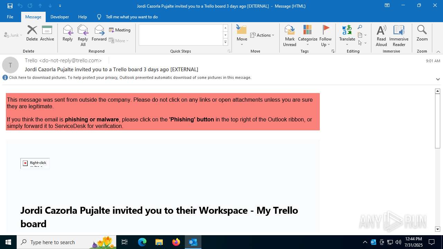Click the sender address do-not-reply@trello.com
443x249 pixels.
coord(70,60)
